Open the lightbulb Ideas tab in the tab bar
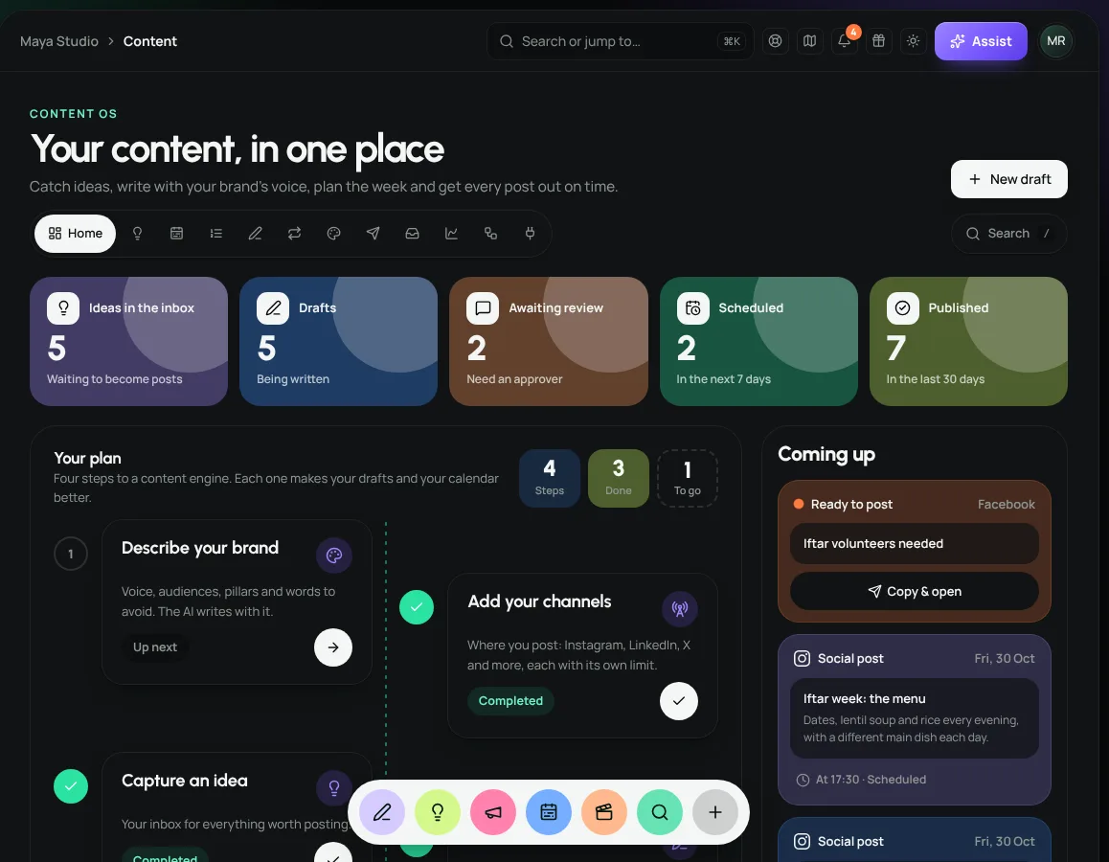This screenshot has height=862, width=1109. (x=137, y=234)
